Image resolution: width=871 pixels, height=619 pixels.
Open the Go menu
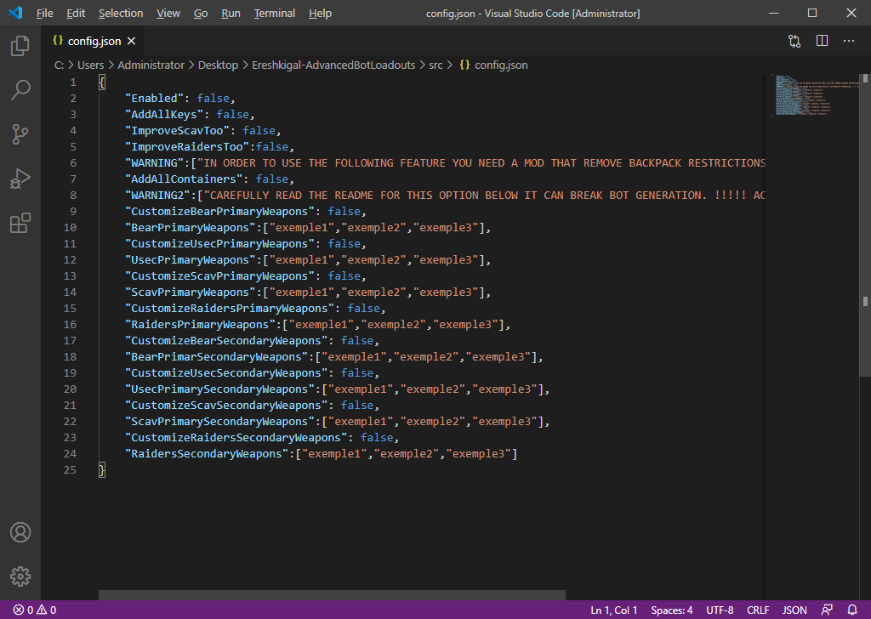201,14
